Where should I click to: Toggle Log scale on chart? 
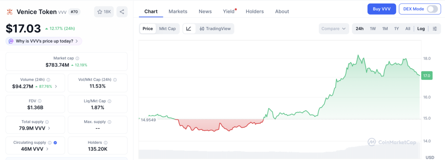tap(421, 29)
